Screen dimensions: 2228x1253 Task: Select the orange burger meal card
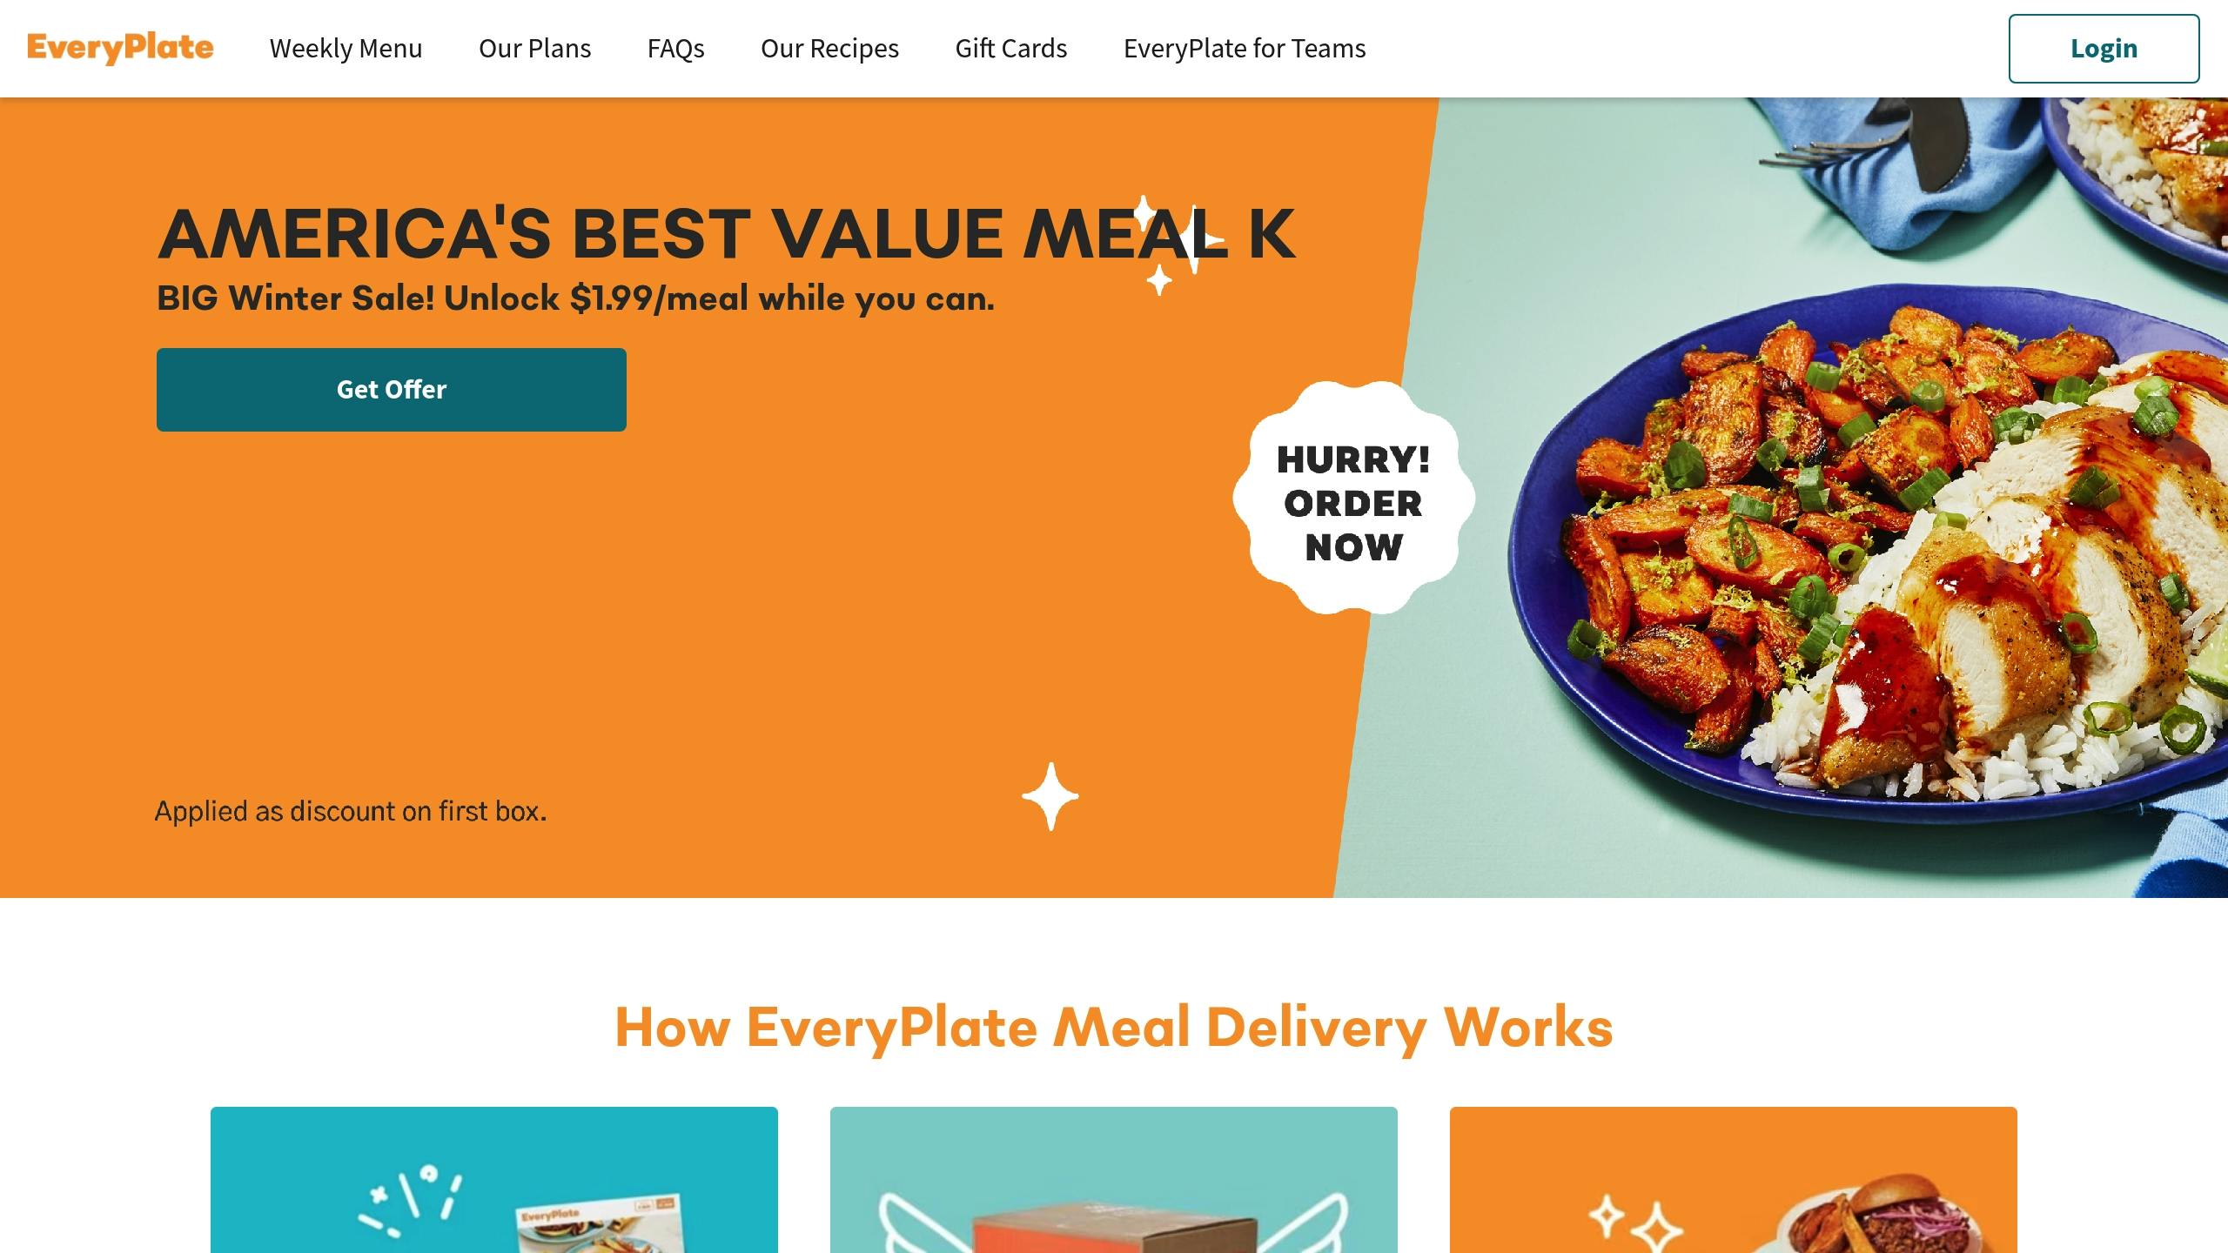pyautogui.click(x=1734, y=1180)
